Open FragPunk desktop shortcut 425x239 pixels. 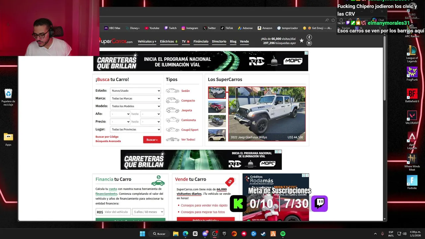412,74
